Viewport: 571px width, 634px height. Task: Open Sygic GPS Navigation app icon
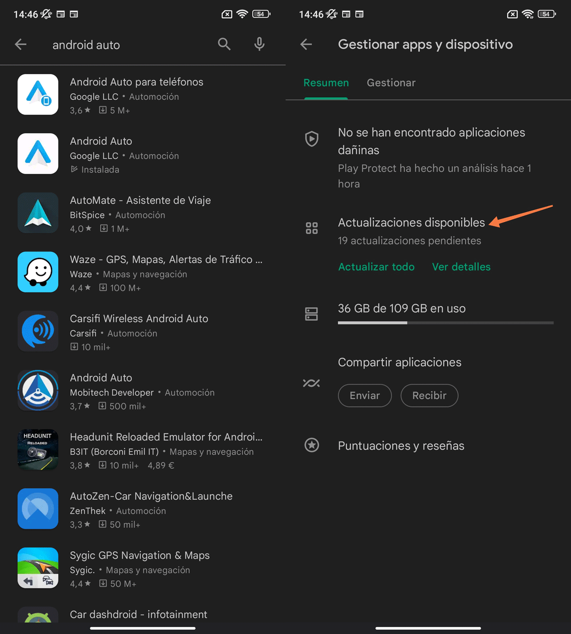coord(38,568)
